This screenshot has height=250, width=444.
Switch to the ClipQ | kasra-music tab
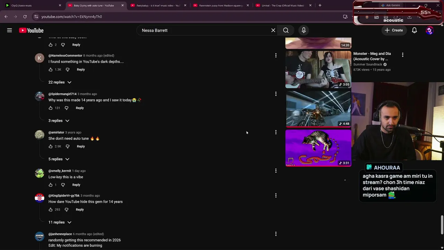pos(33,6)
